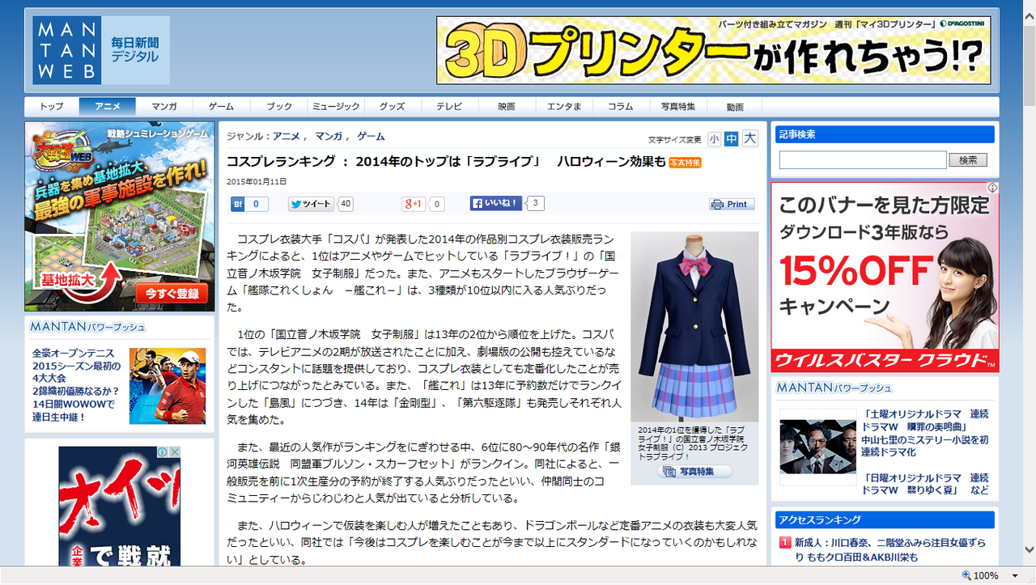Share the article via Google +1 button
The image size is (1036, 585).
(x=414, y=204)
